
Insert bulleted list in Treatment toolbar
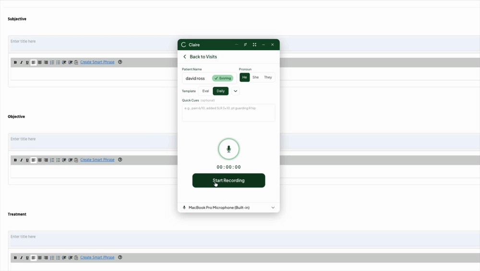pos(58,258)
